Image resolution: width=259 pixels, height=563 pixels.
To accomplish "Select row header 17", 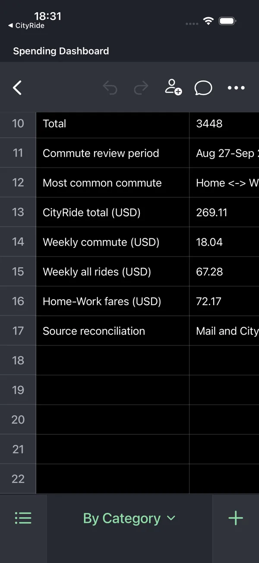I will click(x=18, y=331).
